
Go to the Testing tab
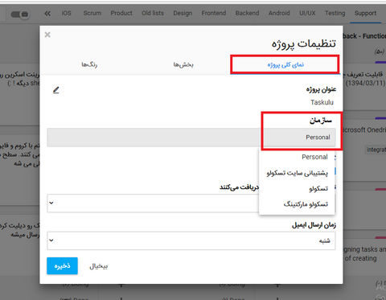(335, 13)
